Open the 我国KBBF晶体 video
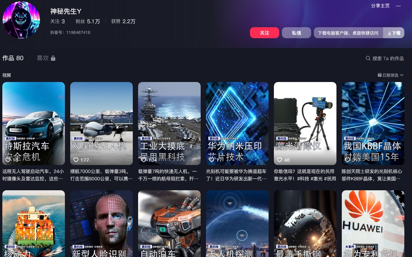This screenshot has width=412, height=257. pyautogui.click(x=373, y=124)
